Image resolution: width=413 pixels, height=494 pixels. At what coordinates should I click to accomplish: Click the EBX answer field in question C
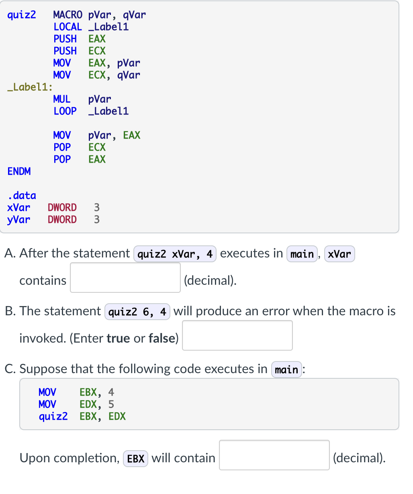coord(274,455)
